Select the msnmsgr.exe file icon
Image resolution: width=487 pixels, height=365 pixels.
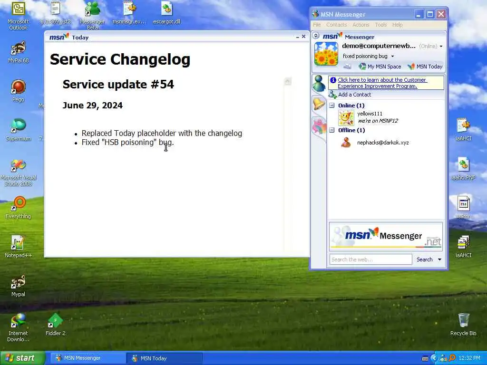click(129, 13)
